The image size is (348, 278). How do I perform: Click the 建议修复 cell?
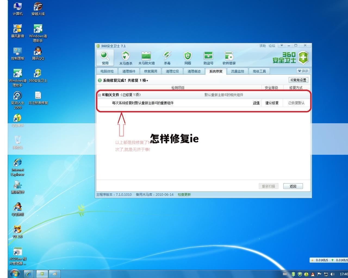pyautogui.click(x=272, y=103)
